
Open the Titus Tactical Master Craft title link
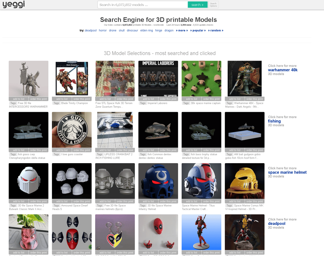[198, 207]
